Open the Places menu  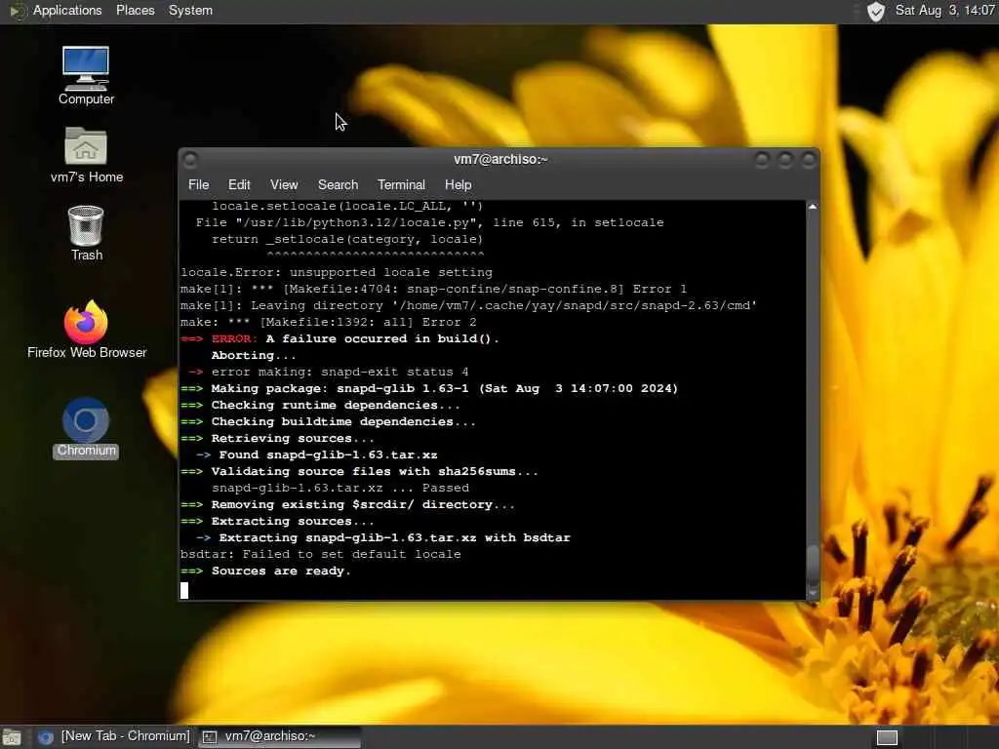click(x=135, y=10)
